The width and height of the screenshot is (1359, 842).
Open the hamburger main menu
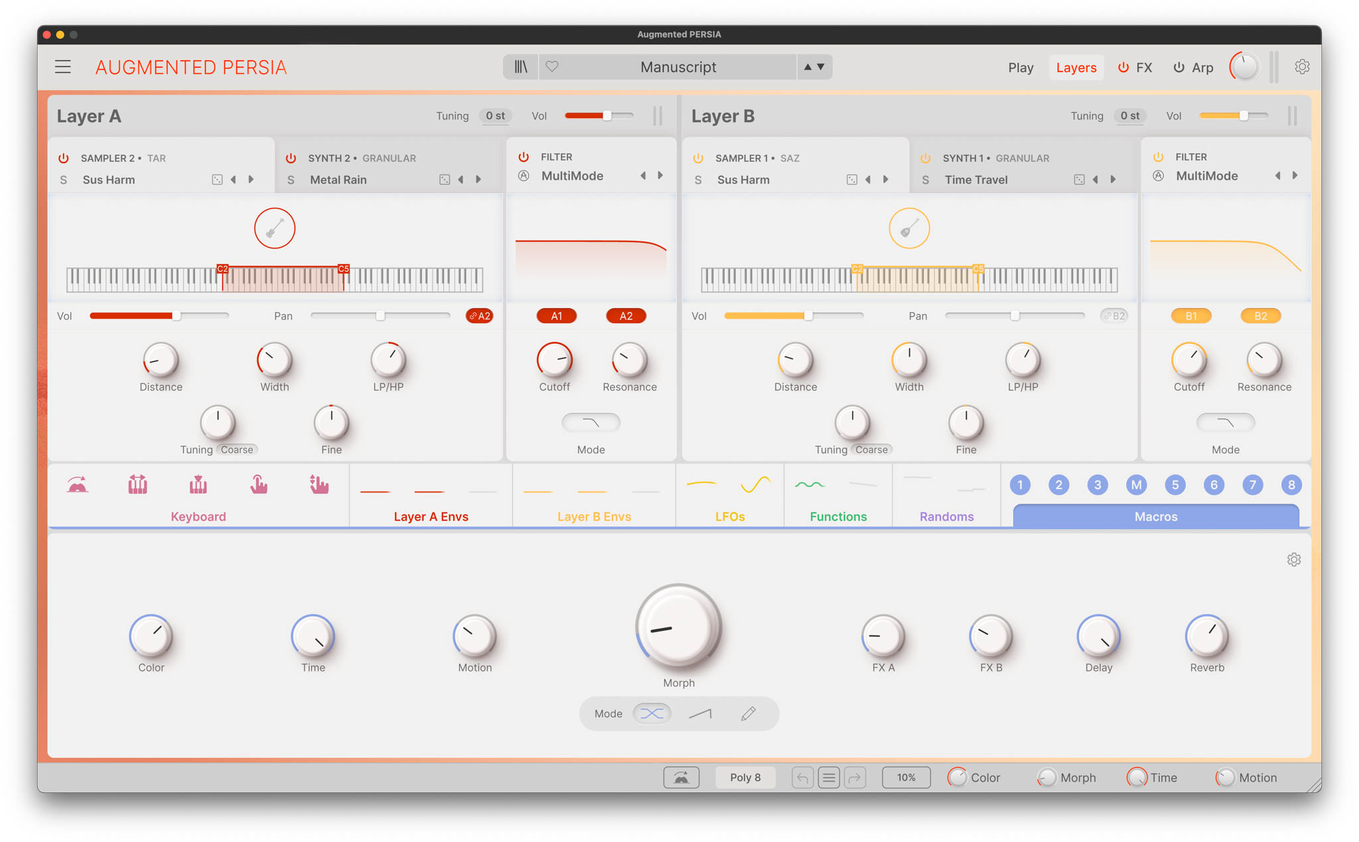coord(63,67)
